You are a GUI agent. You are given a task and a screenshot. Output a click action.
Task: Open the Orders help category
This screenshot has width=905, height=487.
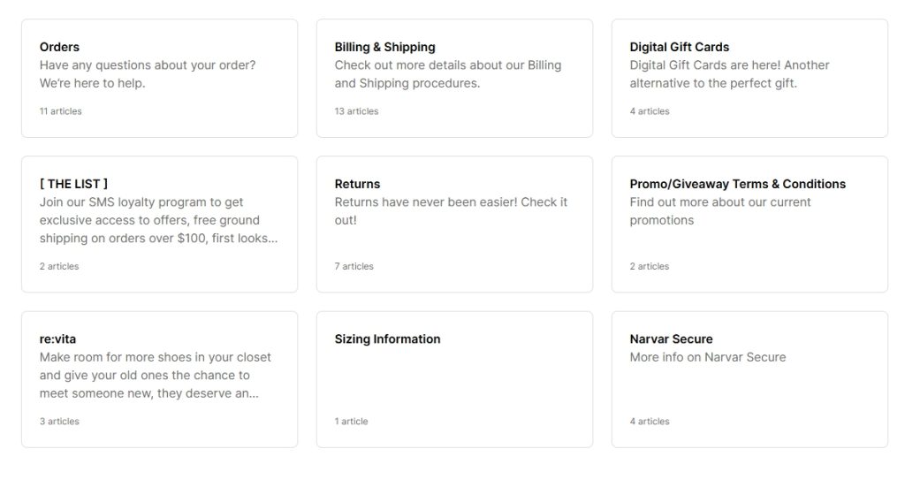(59, 47)
